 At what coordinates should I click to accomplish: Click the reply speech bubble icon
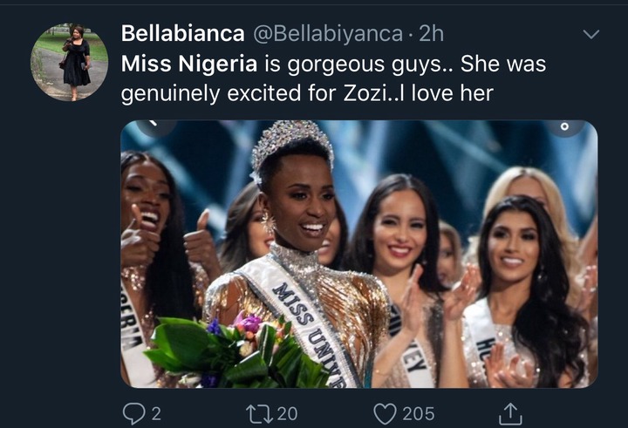(133, 412)
